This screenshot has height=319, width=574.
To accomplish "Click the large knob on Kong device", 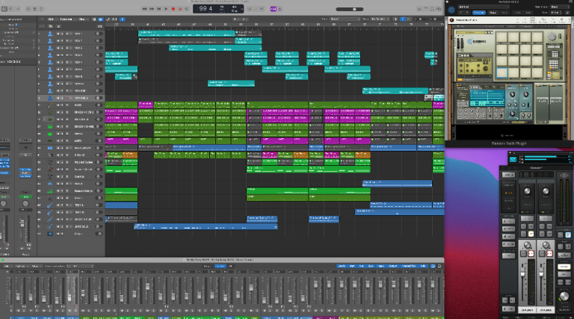I will 552,36.
